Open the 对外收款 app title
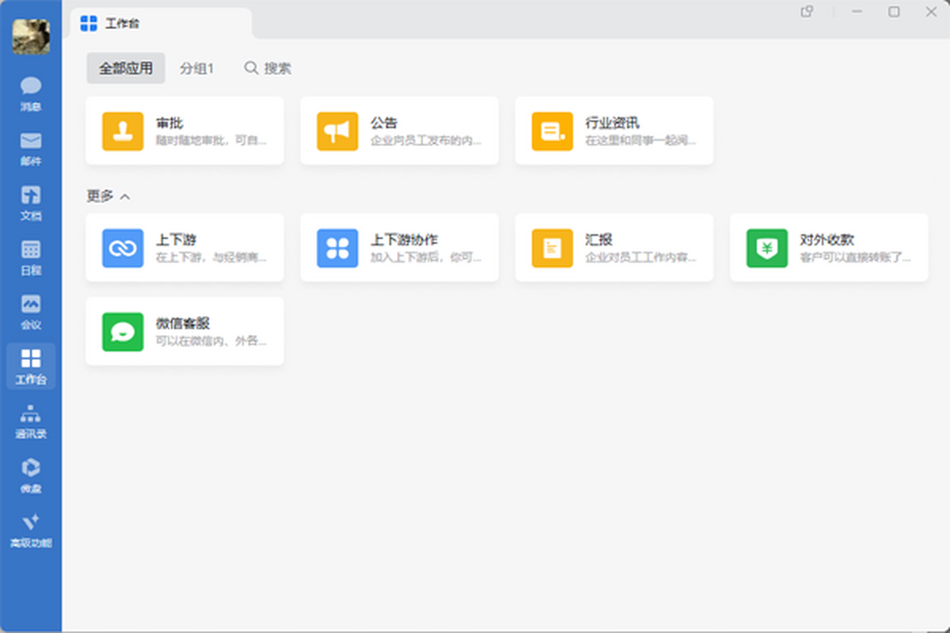950x633 pixels. (x=826, y=239)
